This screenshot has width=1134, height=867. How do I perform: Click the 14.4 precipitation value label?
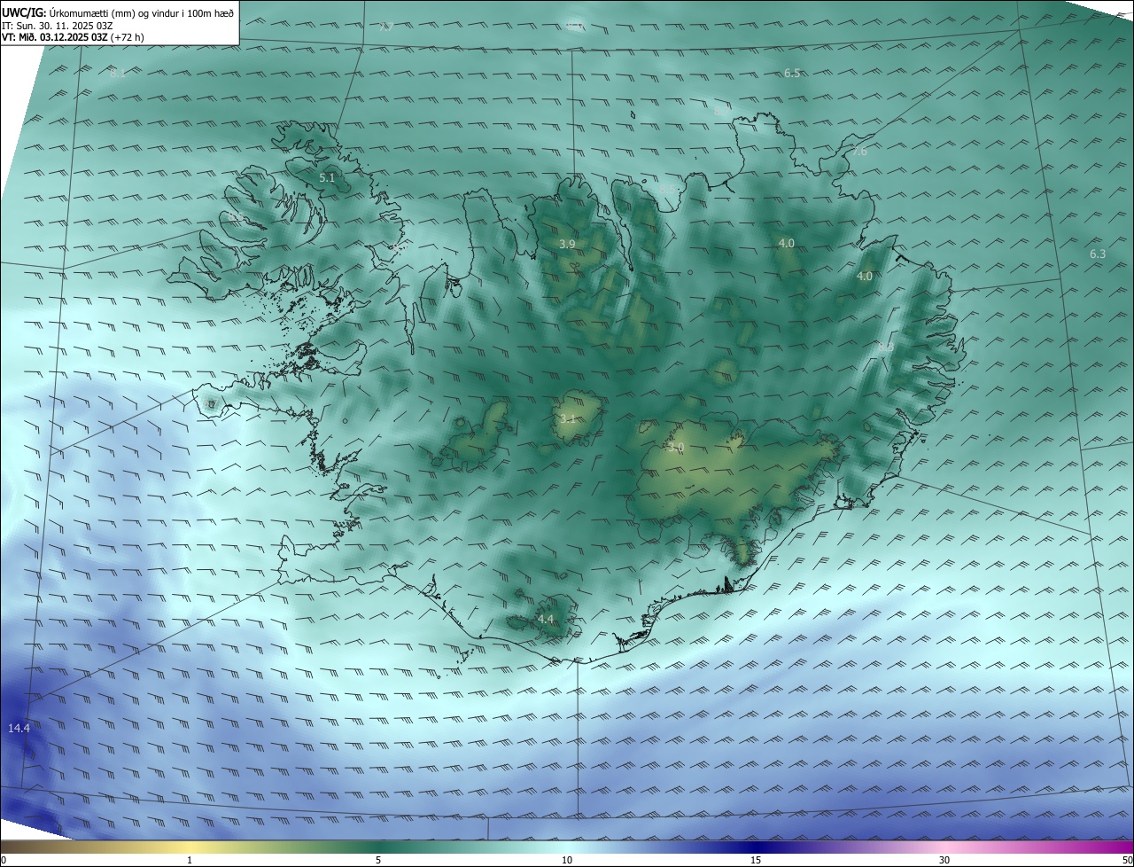click(x=19, y=729)
